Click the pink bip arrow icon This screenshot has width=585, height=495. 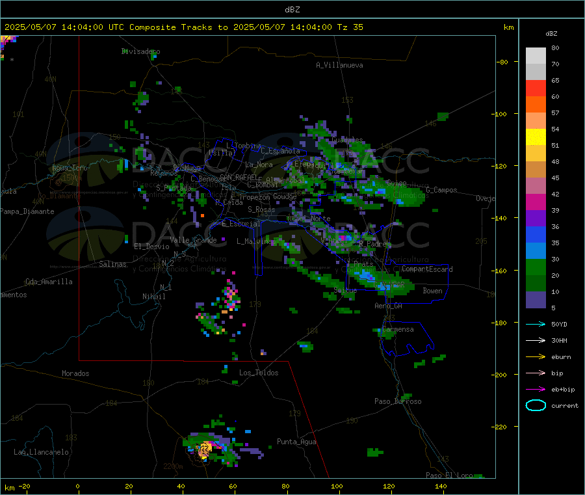[x=536, y=373]
